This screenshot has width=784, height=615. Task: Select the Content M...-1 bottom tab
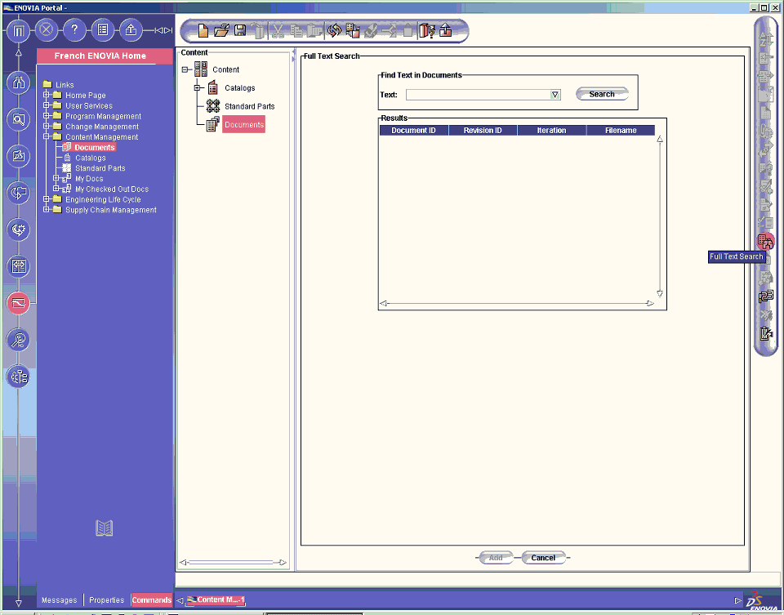click(216, 599)
